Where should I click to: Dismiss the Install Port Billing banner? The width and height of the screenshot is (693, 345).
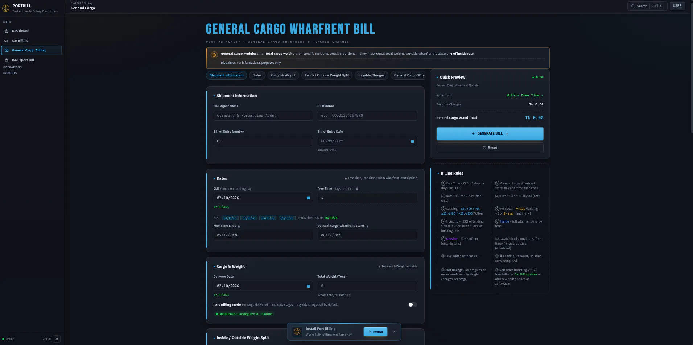tap(394, 332)
